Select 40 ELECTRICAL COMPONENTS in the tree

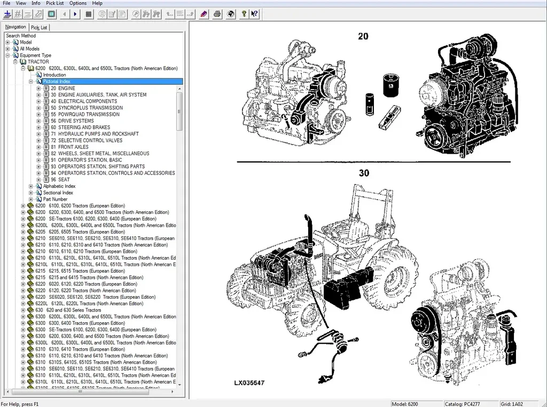87,101
